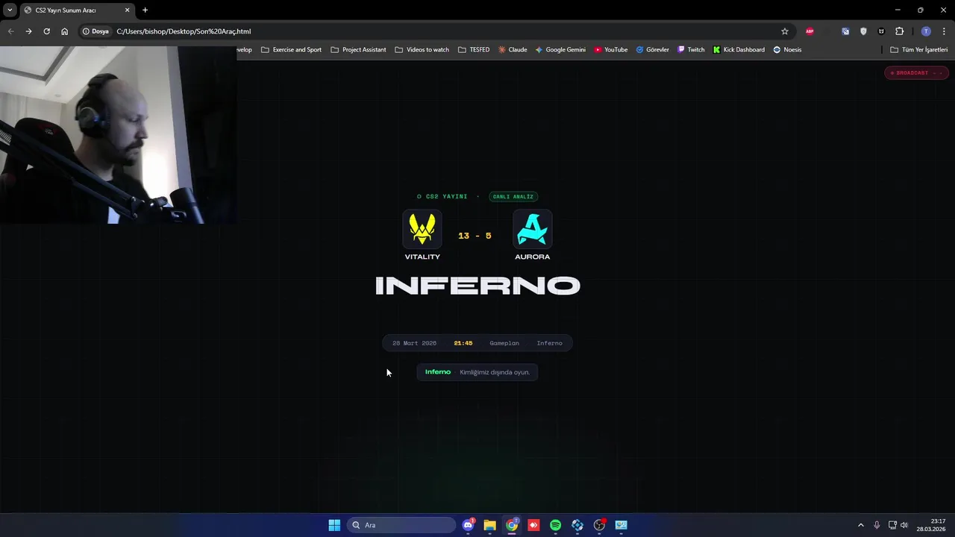Open the last picture-icon taskbar app
Viewport: 955px width, 537px height.
click(x=621, y=525)
